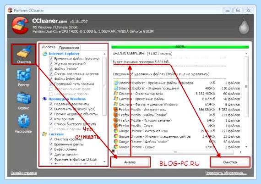Open the Онлайн-справка link
261x184 pixels.
[24, 173]
